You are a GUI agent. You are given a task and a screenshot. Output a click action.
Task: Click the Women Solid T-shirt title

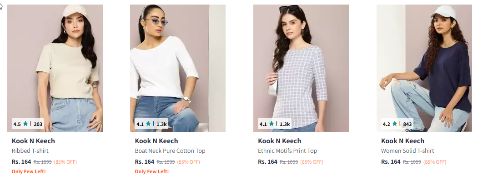(408, 151)
